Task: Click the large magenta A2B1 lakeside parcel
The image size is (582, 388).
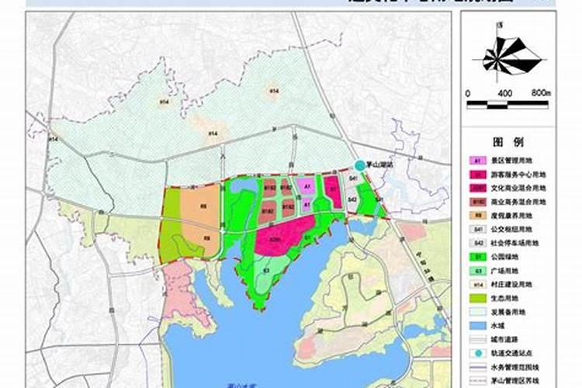Action: click(284, 236)
